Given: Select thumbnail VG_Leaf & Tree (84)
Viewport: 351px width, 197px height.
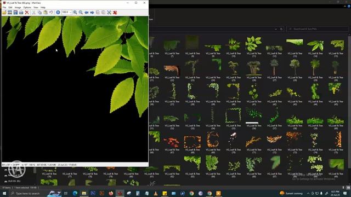Looking at the screenshot, I should click(x=213, y=166).
